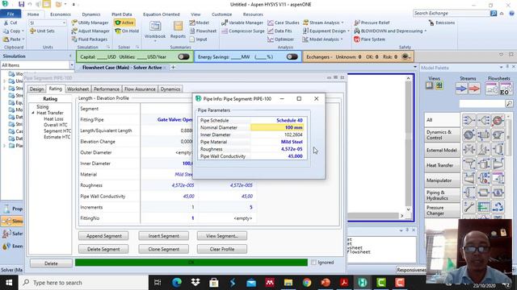Screen dimensions: 517x290
Task: Open the Flare System tool
Action: click(369, 39)
